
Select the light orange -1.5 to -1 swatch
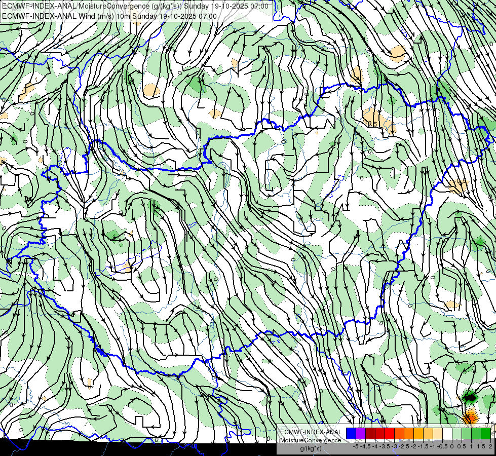(428, 434)
